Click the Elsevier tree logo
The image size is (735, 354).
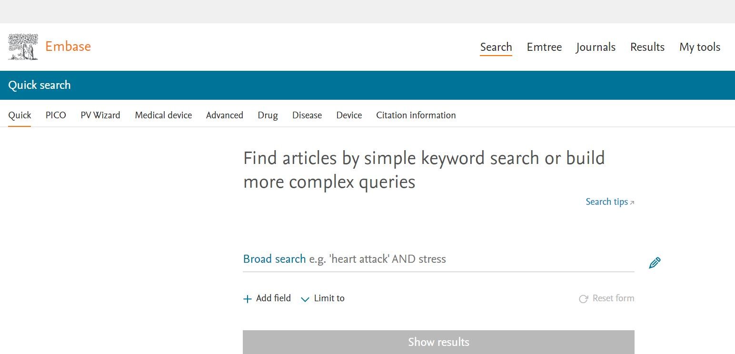(x=23, y=47)
